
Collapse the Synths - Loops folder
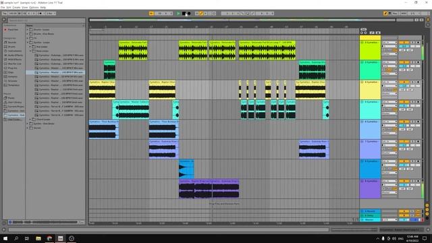[x=28, y=43]
